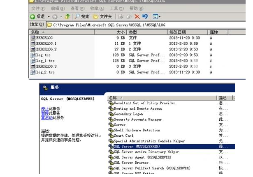Open the Favorites (收藏) menu
This screenshot has width=253, height=177.
97,8
